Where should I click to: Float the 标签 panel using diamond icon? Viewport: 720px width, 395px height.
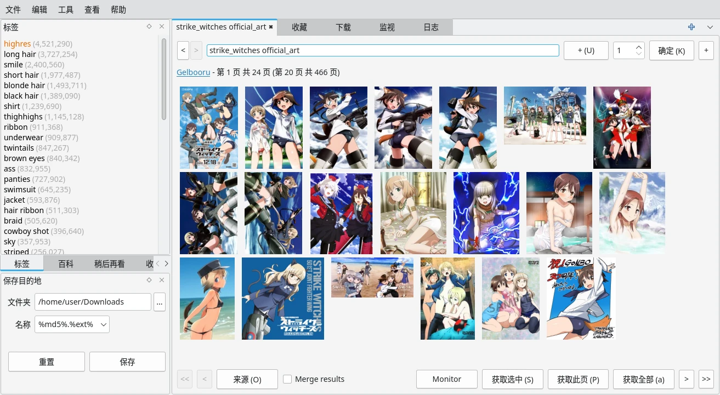point(149,26)
